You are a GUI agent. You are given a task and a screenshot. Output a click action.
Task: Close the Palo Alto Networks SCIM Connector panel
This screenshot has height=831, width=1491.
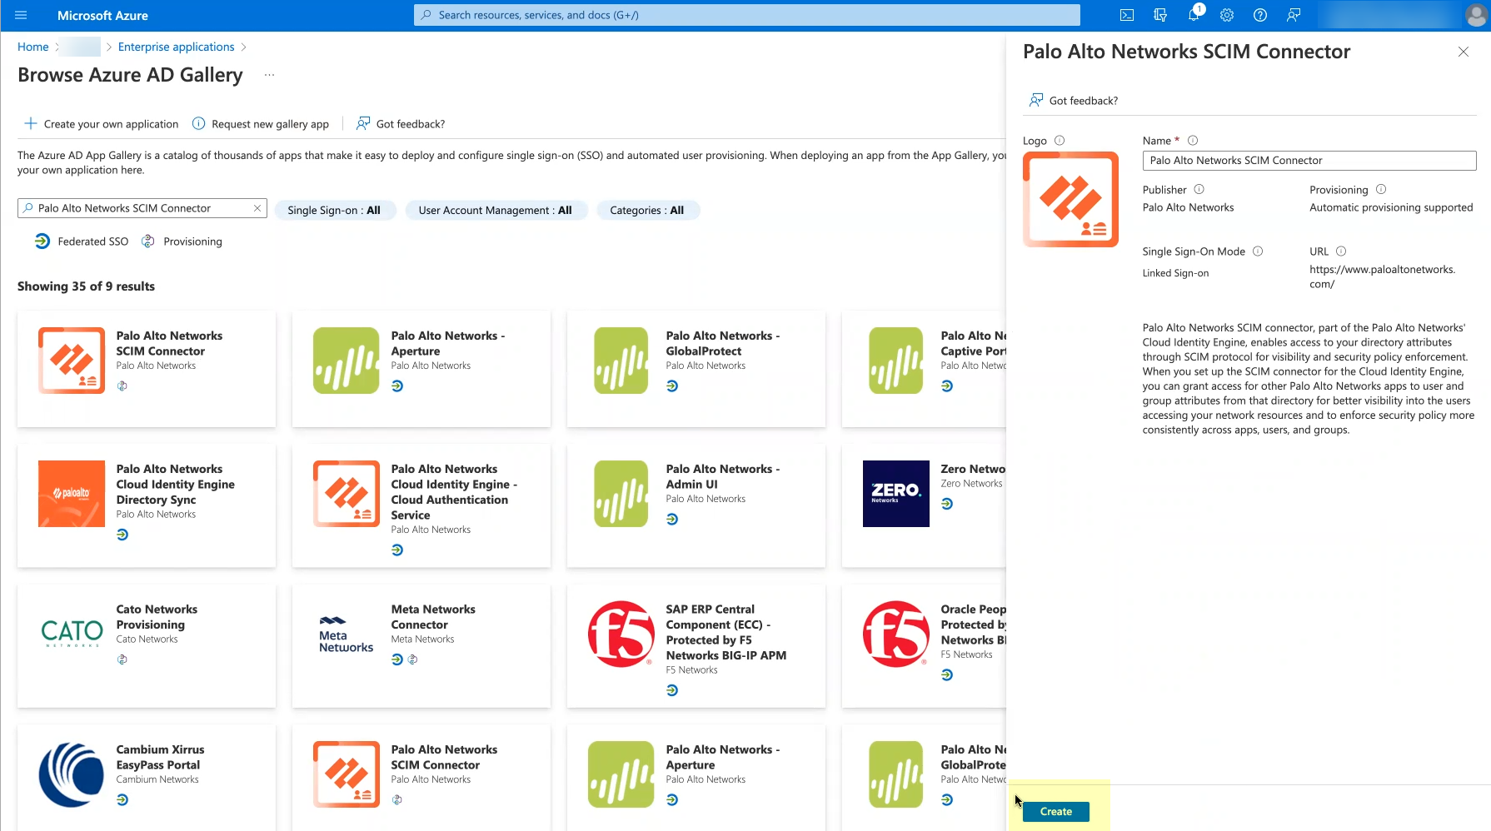pos(1464,52)
